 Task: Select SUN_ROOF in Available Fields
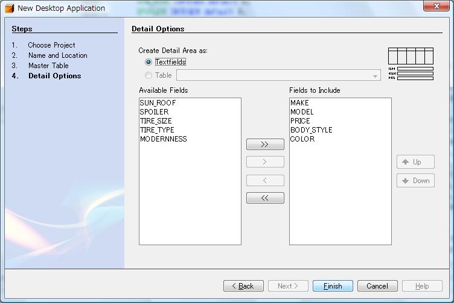coord(158,103)
